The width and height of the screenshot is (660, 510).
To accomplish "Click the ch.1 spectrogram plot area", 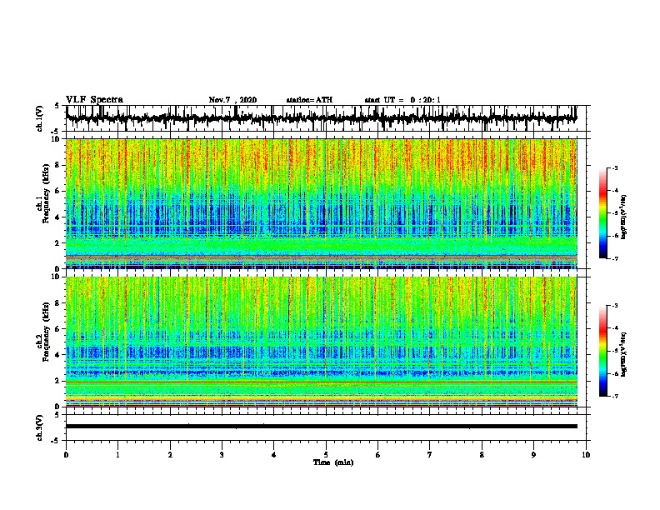I will tap(321, 203).
